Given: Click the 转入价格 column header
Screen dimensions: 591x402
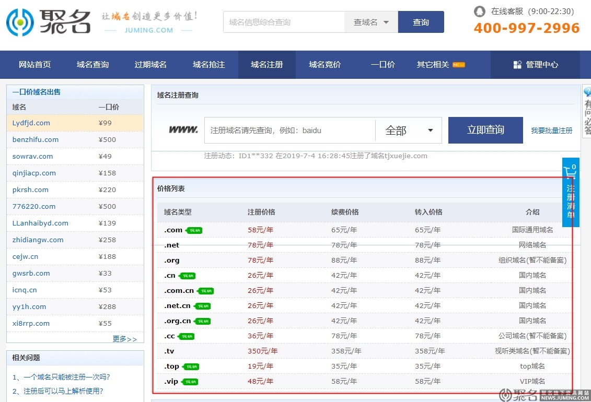Looking at the screenshot, I should (428, 212).
